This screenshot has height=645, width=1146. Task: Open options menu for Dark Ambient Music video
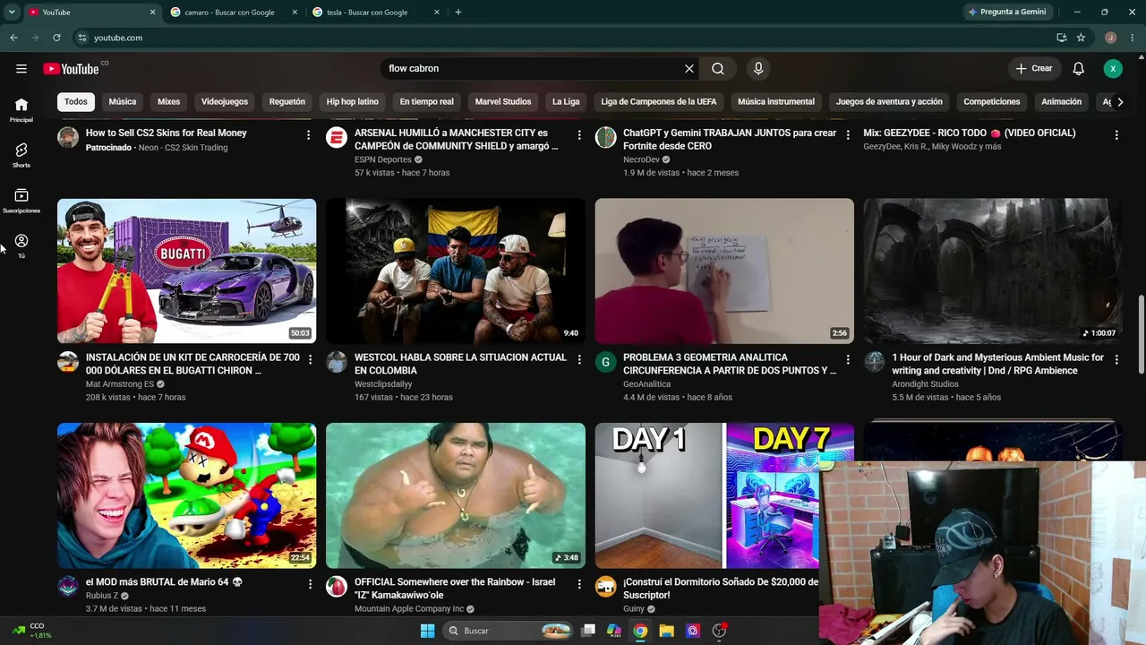(1116, 359)
